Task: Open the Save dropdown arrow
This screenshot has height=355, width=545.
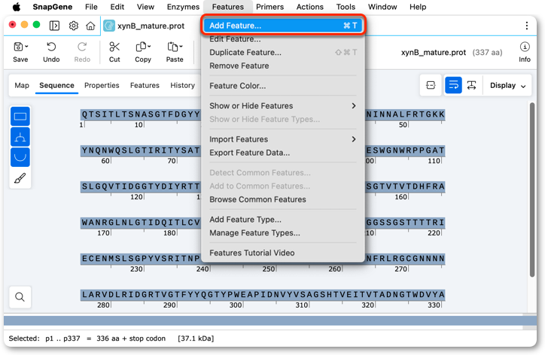Action: coord(26,47)
